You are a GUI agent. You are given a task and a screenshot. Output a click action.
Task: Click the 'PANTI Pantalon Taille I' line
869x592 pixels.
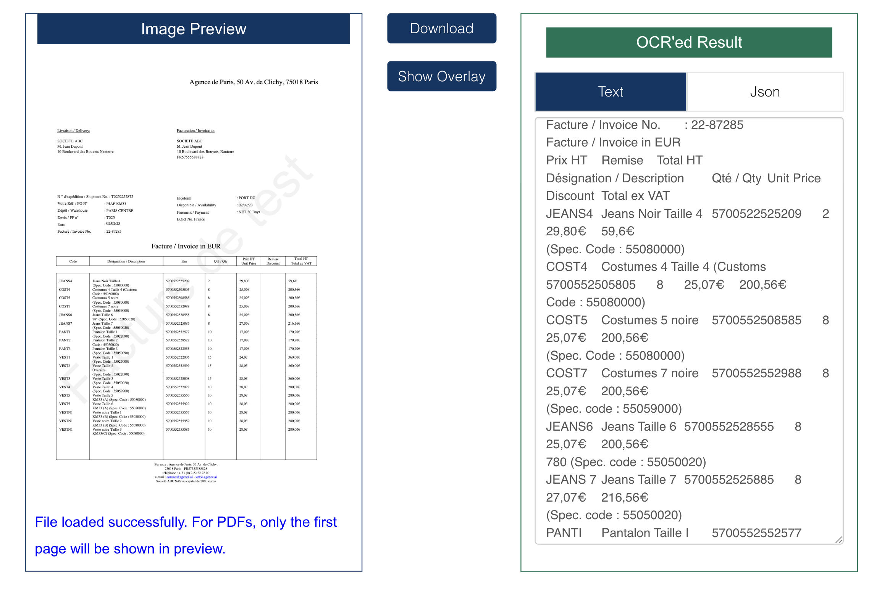click(674, 533)
